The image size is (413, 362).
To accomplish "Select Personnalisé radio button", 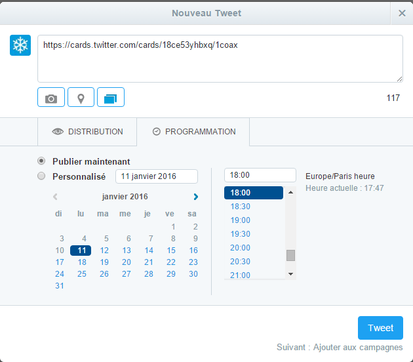I will point(41,176).
